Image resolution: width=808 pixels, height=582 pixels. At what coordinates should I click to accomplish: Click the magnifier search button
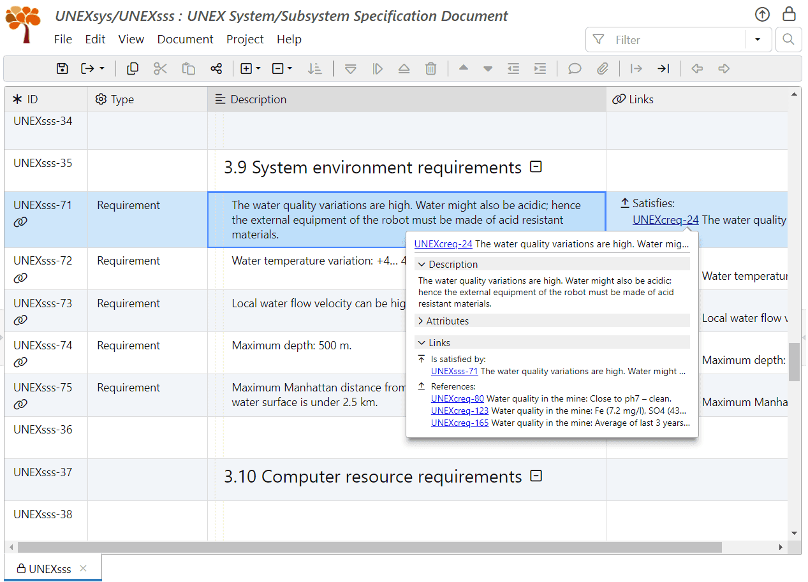tap(788, 40)
